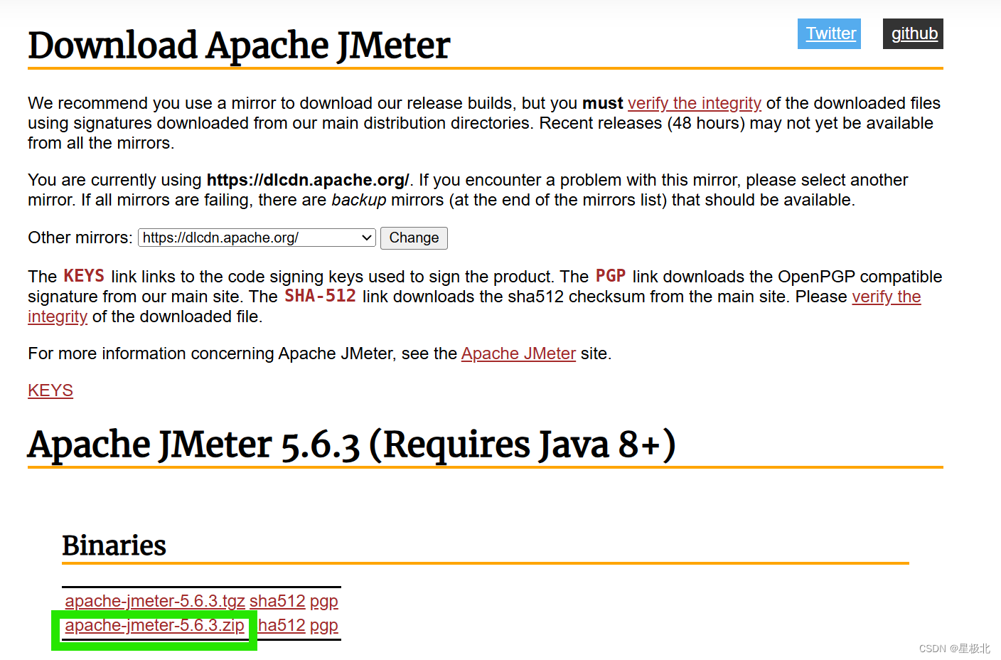Open sha512 checksum for the zip file
Viewport: 1001px width, 660px height.
click(x=280, y=625)
